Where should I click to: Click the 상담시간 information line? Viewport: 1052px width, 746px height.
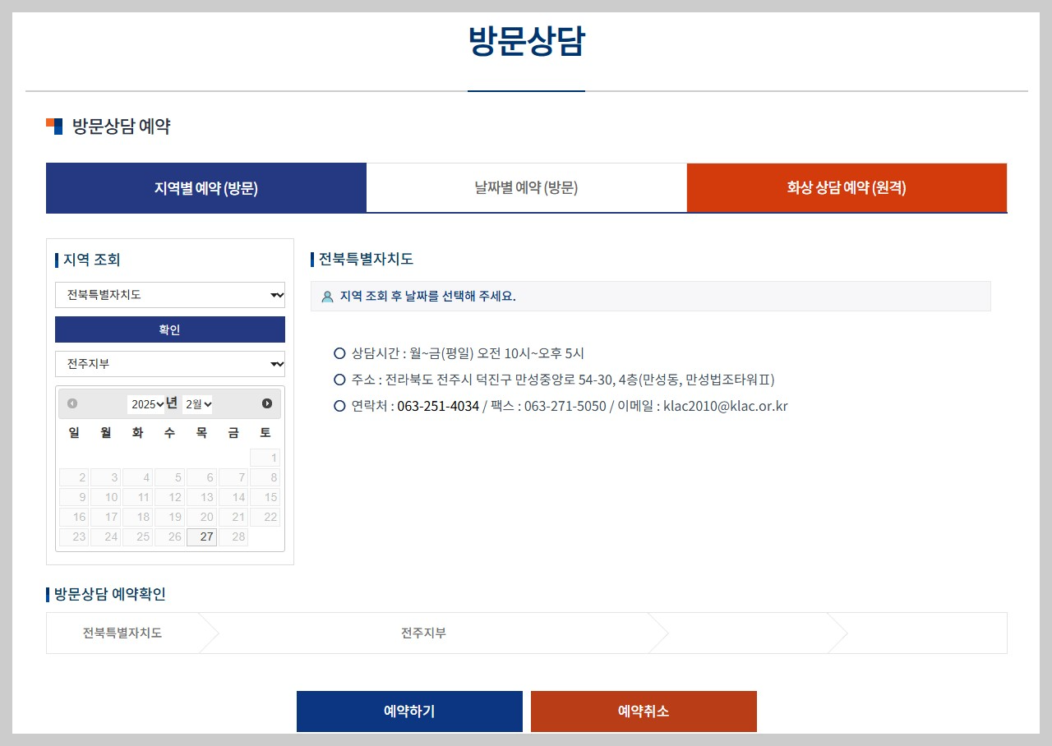(x=468, y=353)
